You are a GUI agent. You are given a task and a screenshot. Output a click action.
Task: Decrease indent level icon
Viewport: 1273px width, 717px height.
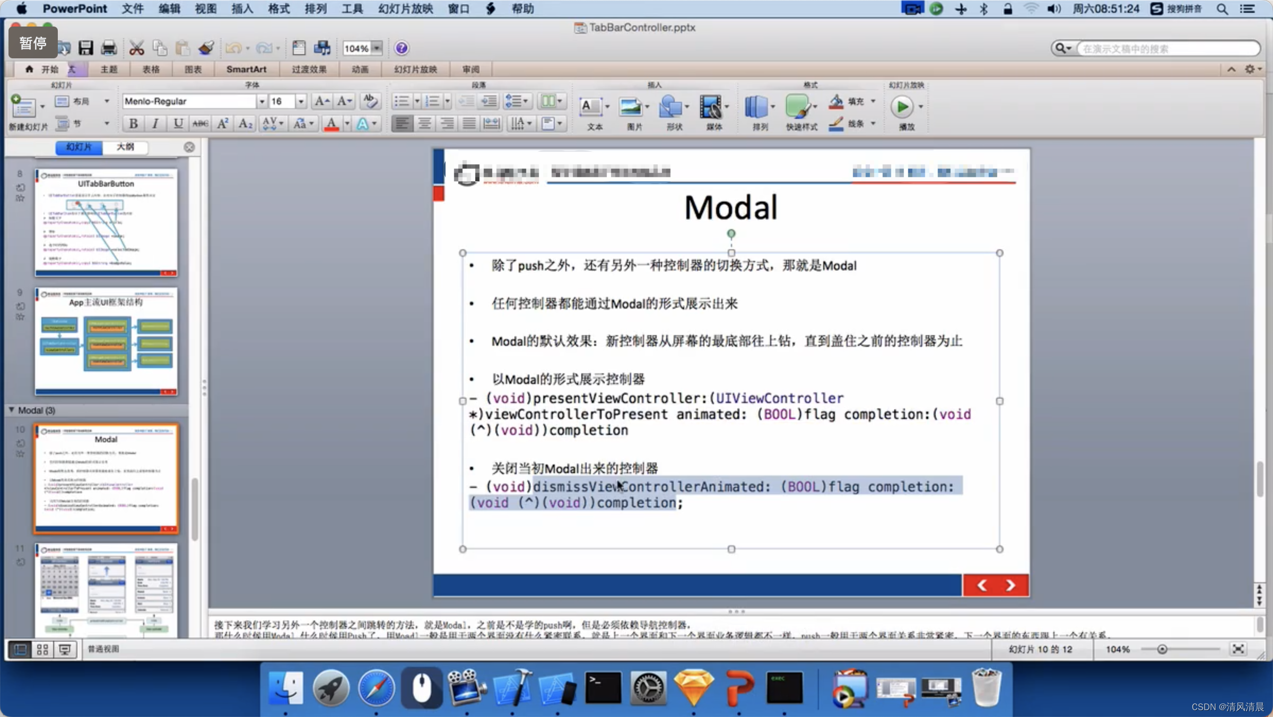(466, 101)
